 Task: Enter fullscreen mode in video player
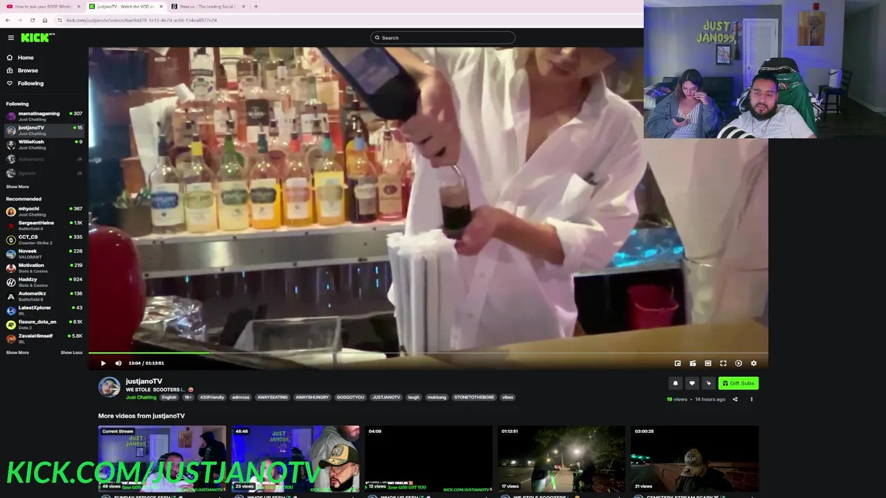coord(723,363)
